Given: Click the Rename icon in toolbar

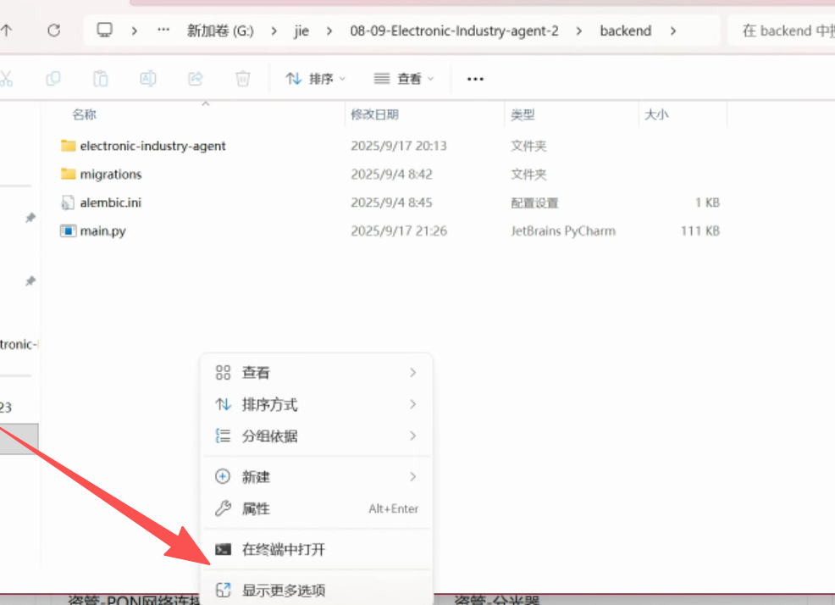Looking at the screenshot, I should [148, 79].
